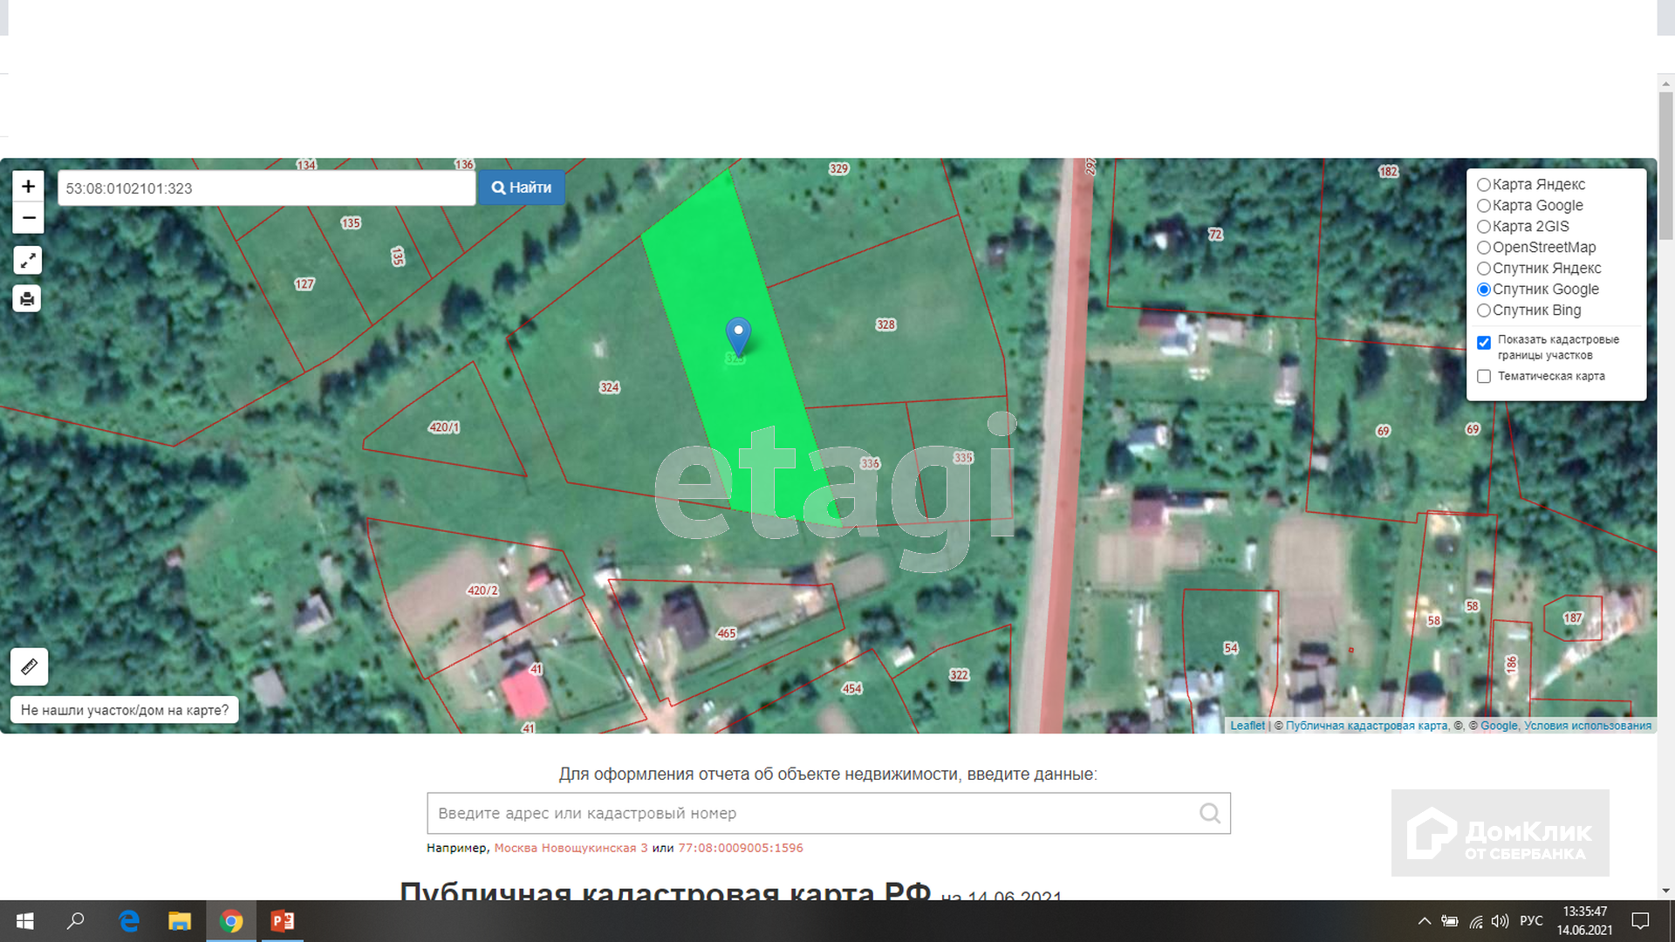1675x942 pixels.
Task: Select the Карта Яндекс radio option
Action: pos(1484,185)
